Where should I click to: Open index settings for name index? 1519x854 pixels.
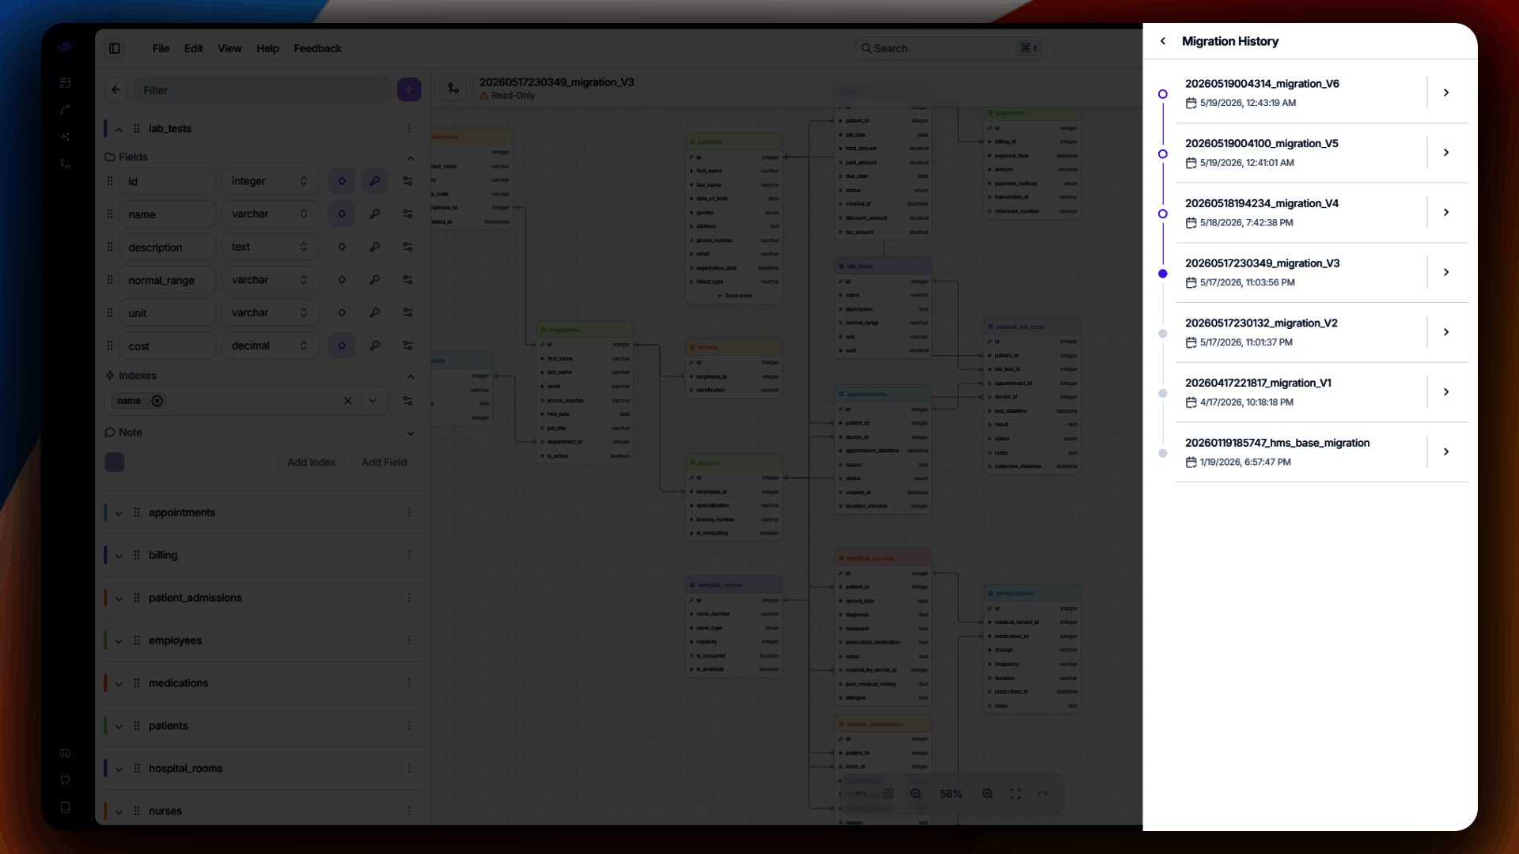coord(408,401)
